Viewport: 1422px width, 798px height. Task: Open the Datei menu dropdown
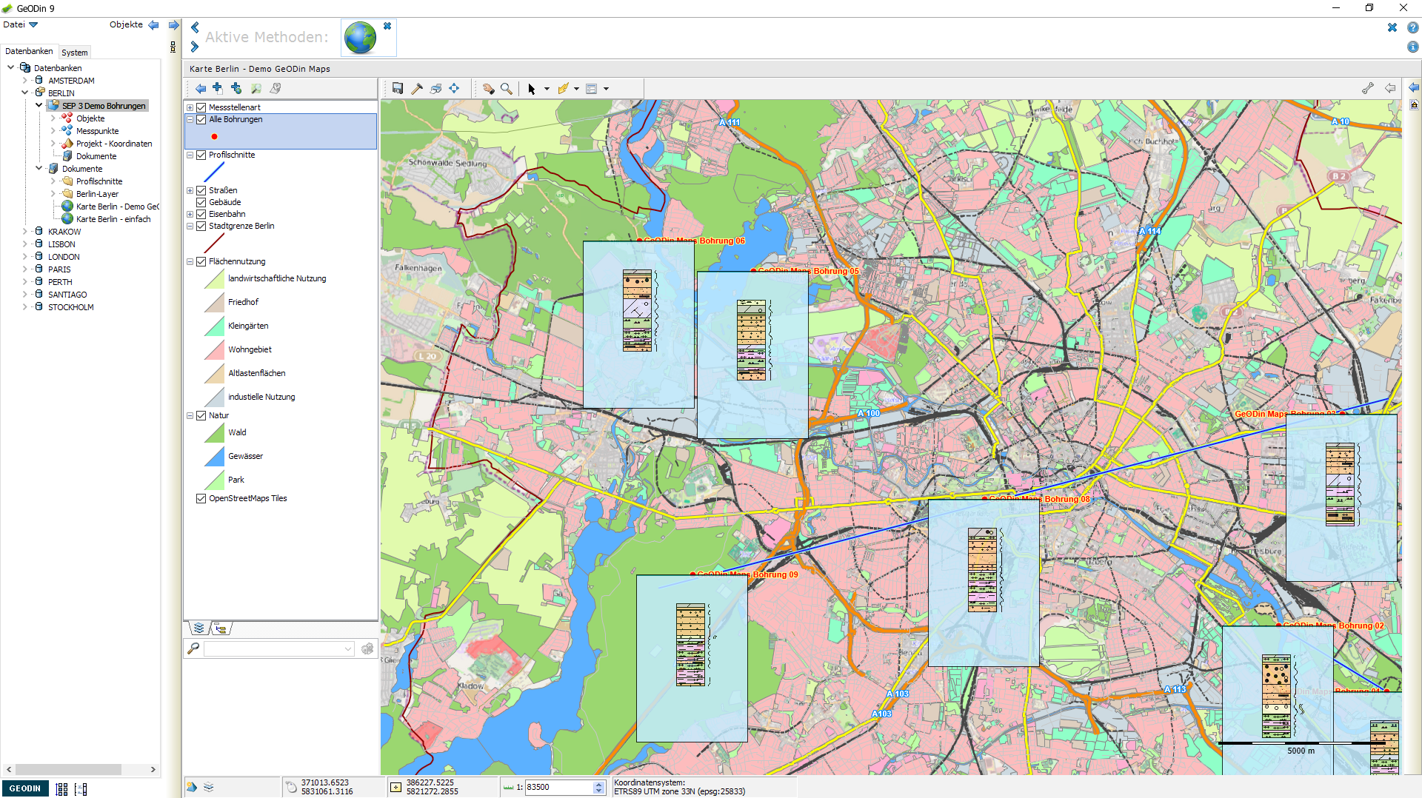[x=20, y=24]
